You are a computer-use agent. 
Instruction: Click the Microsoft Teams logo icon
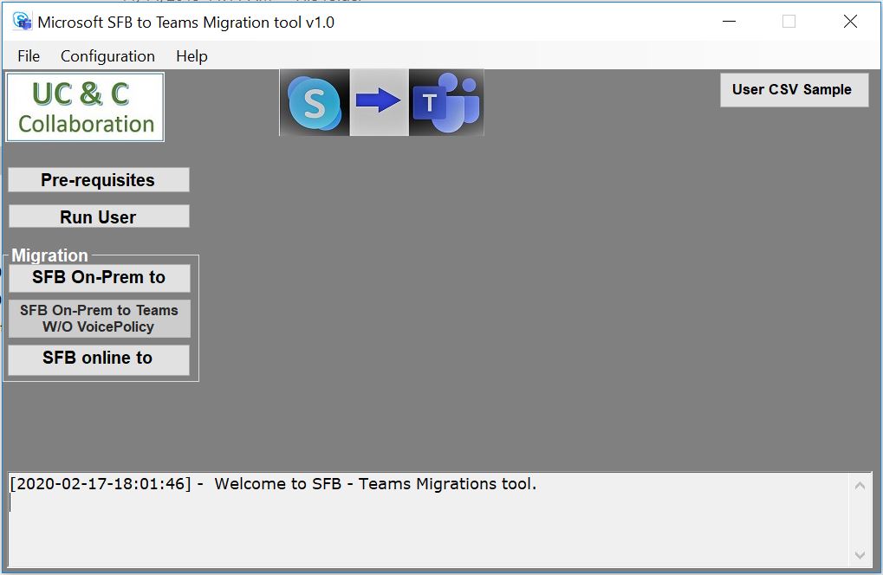(x=446, y=102)
